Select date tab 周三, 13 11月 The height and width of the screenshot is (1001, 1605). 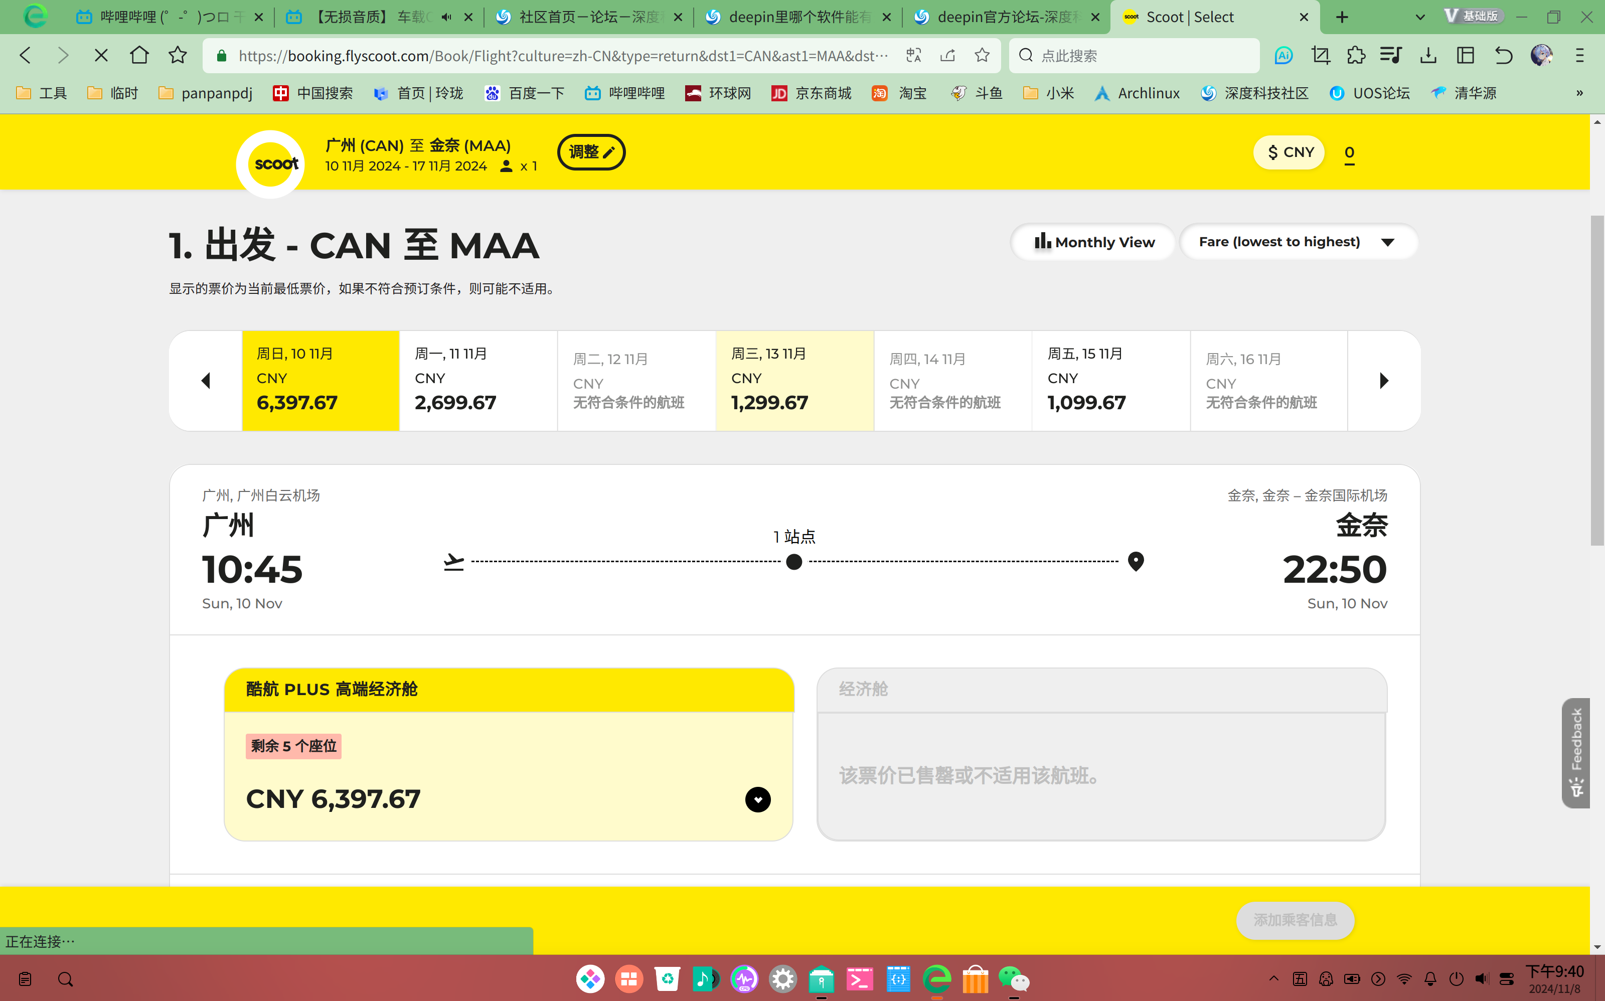794,381
